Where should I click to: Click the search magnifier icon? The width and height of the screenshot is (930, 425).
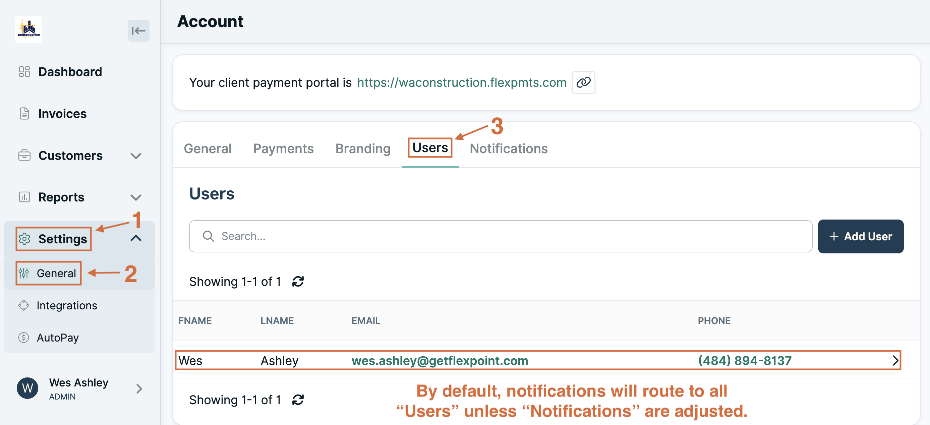click(209, 236)
